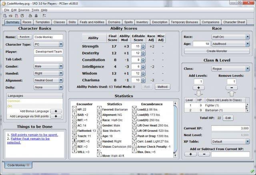Click the Age input field showing 18
256x175 pixels.
coord(202,44)
